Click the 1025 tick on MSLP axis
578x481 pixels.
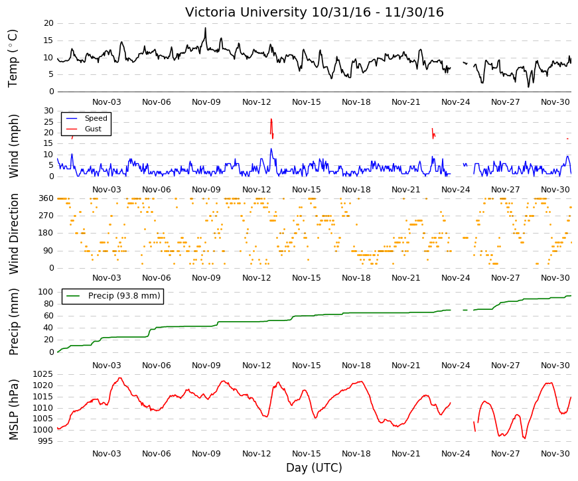[x=42, y=374]
